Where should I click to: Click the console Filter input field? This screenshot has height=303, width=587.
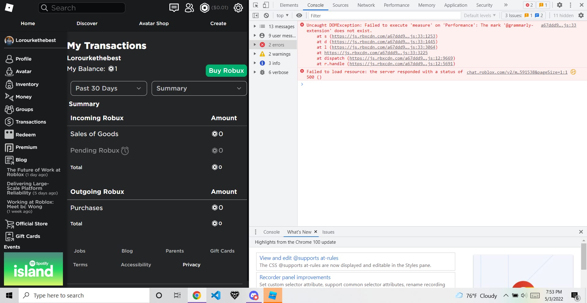(384, 16)
